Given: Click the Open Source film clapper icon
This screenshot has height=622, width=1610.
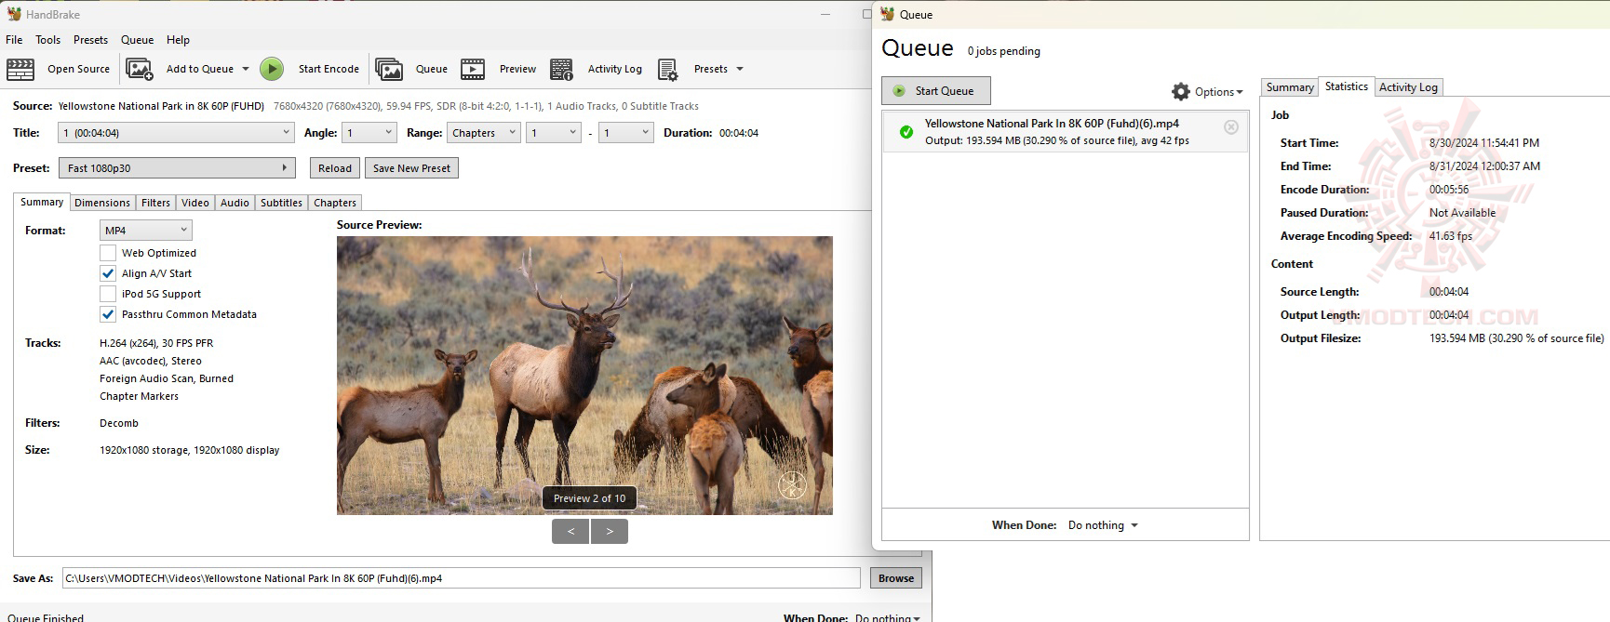Looking at the screenshot, I should pyautogui.click(x=20, y=69).
